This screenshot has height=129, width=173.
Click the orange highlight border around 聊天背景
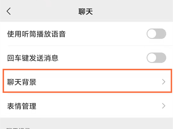(x=86, y=69)
